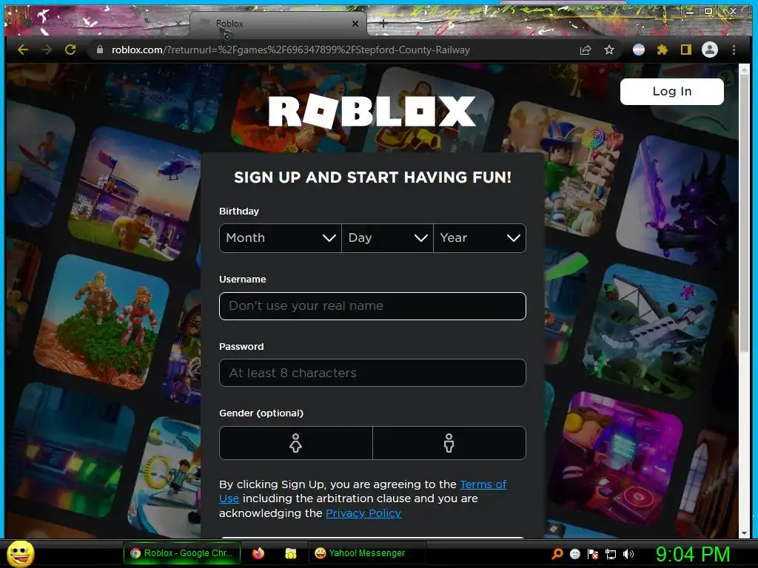Click the surfer game thumbnail
Screen dimensions: 758x568
(40, 164)
